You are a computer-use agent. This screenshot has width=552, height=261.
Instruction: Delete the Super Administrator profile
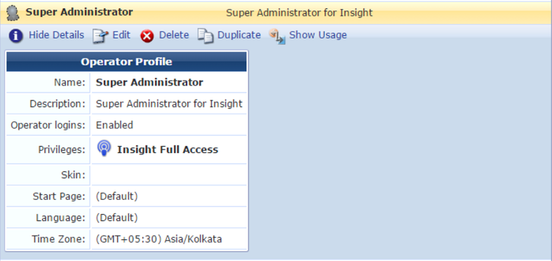pyautogui.click(x=174, y=35)
